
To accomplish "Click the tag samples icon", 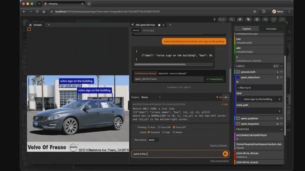I will point(248,19).
